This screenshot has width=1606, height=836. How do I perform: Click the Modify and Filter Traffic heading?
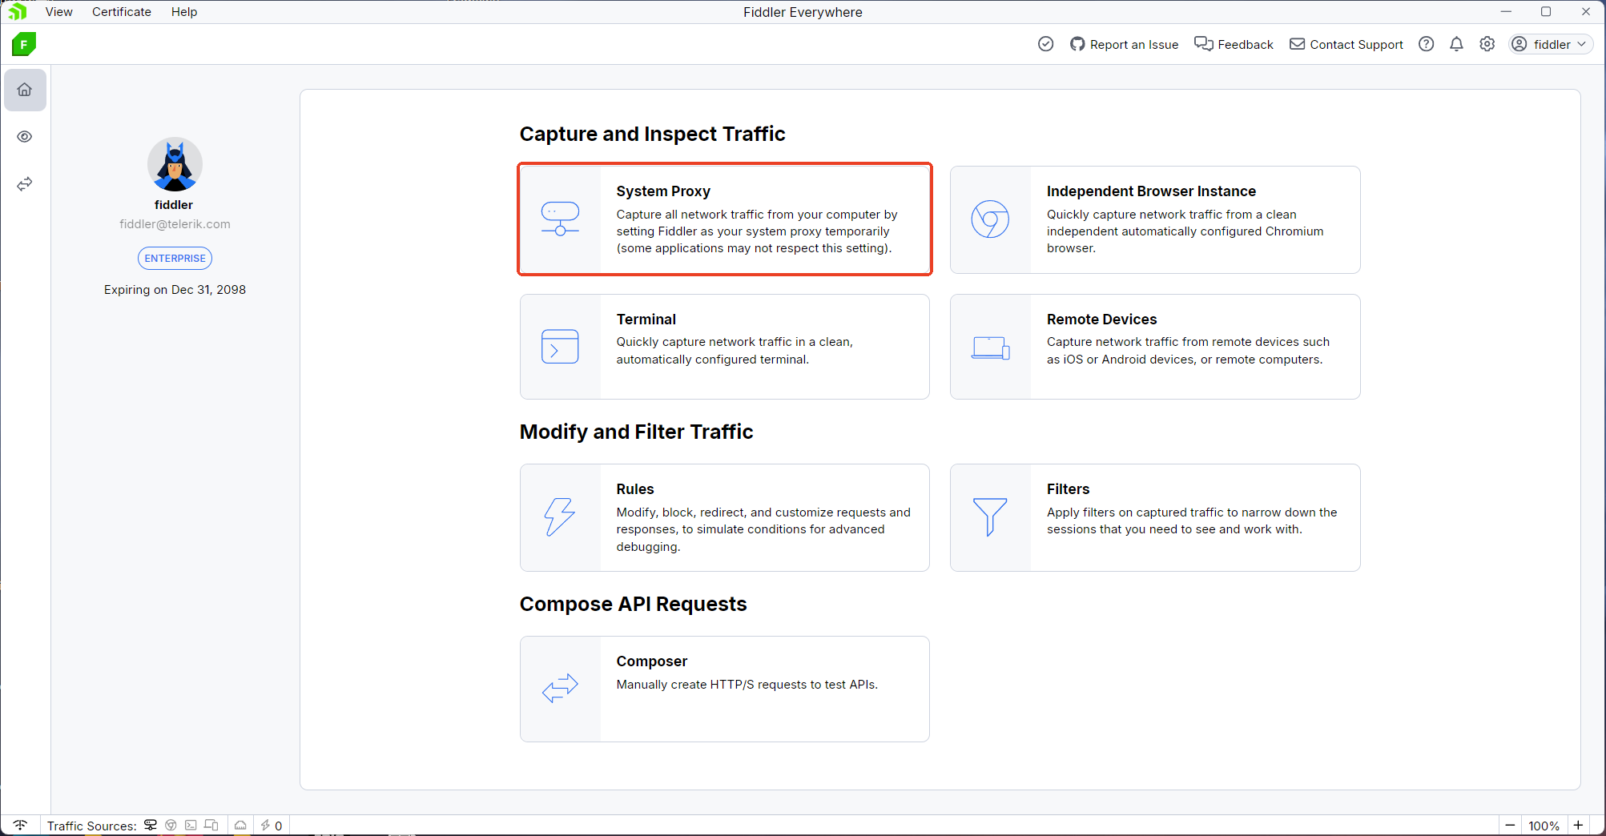point(636,432)
